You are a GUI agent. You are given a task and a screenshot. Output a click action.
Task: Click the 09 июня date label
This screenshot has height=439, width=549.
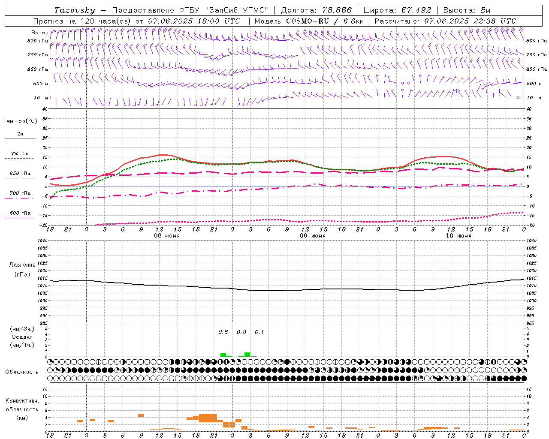click(312, 236)
